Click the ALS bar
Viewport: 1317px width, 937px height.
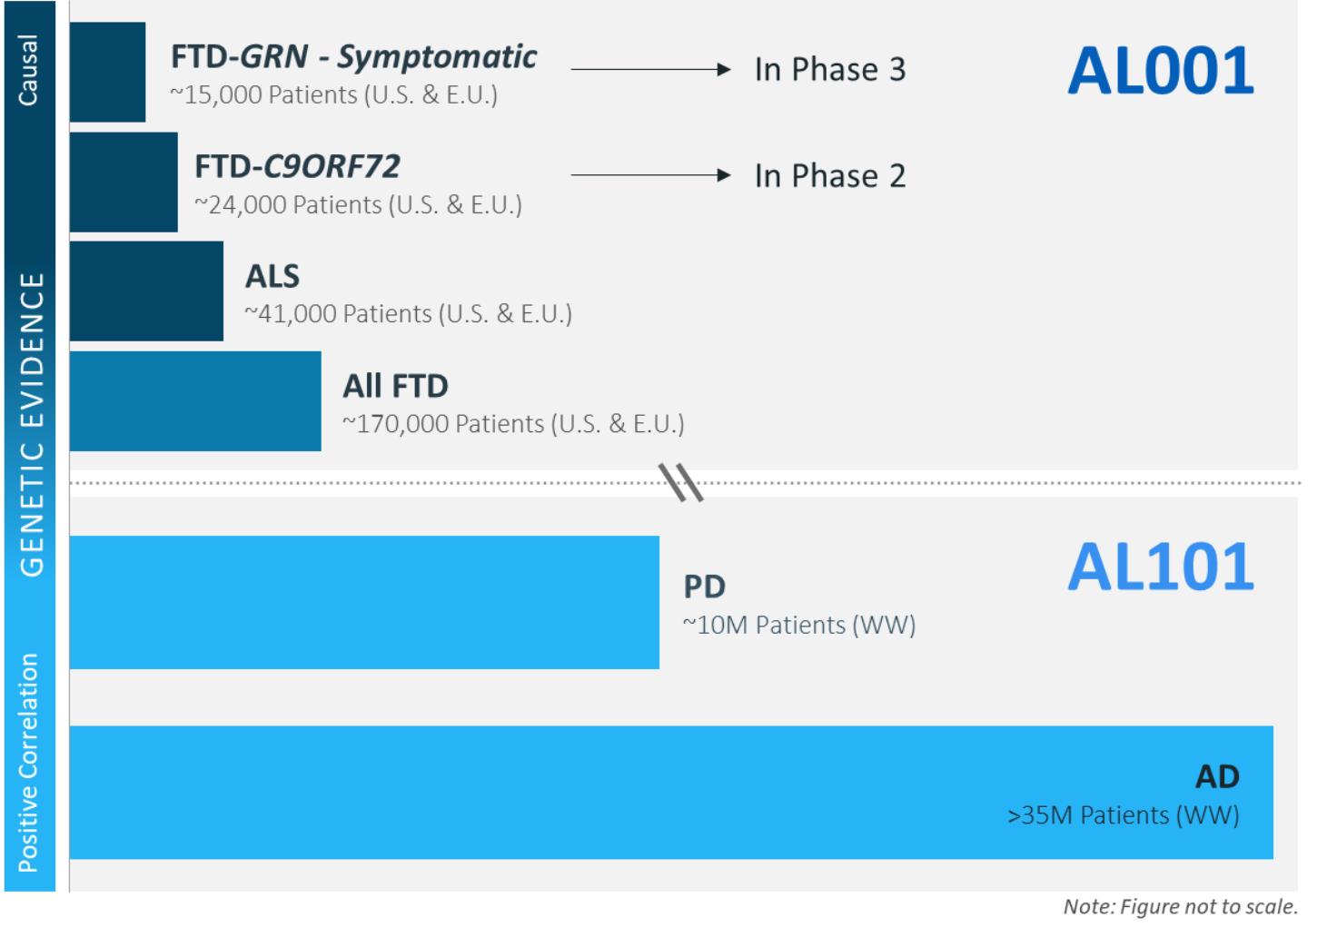(146, 291)
